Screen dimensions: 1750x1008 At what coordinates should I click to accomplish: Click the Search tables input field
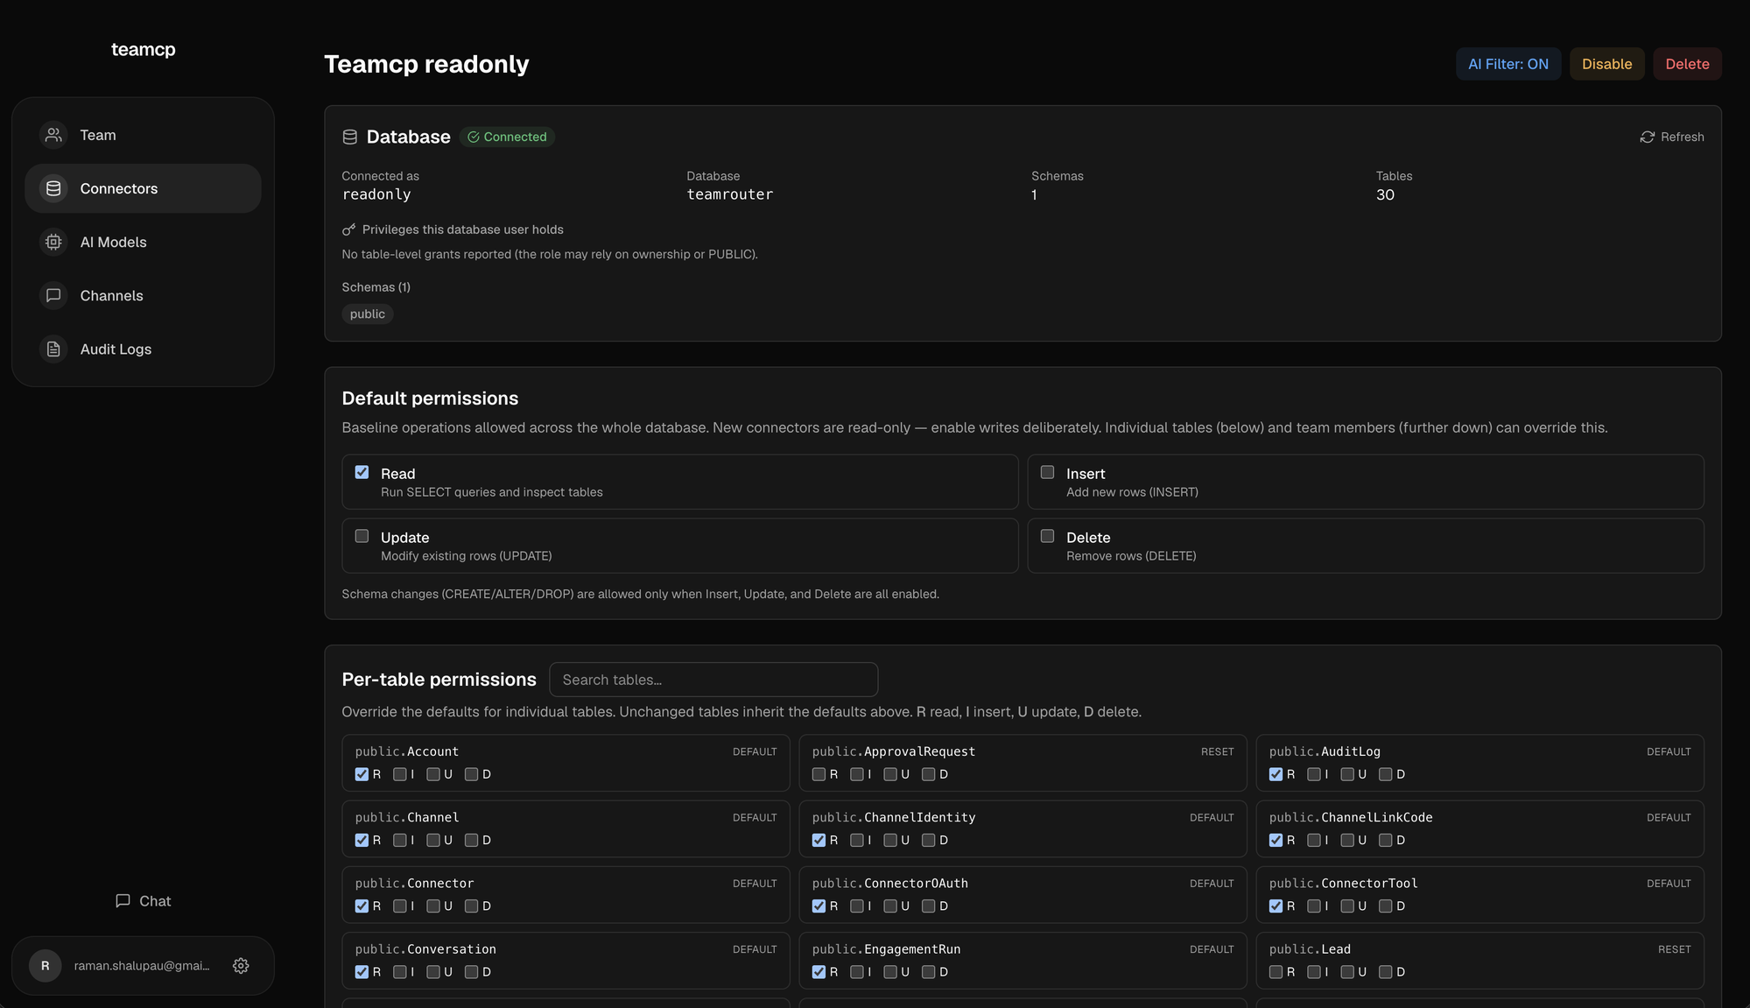click(713, 680)
